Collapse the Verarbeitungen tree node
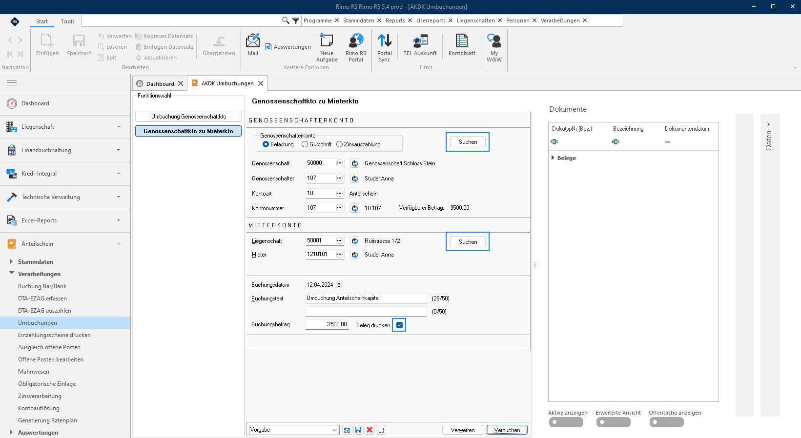 coord(11,274)
